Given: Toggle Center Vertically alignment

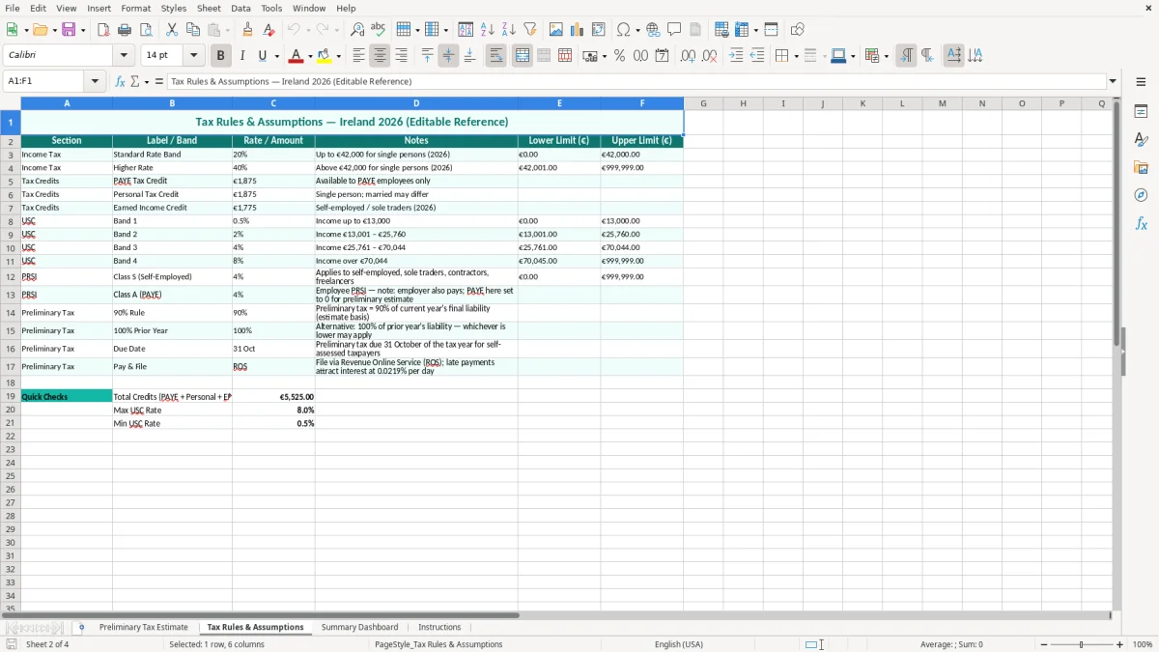Looking at the screenshot, I should (448, 56).
